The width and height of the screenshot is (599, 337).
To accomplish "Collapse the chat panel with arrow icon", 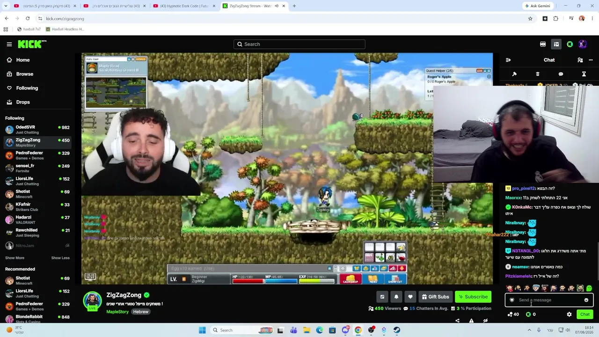I will point(508,60).
